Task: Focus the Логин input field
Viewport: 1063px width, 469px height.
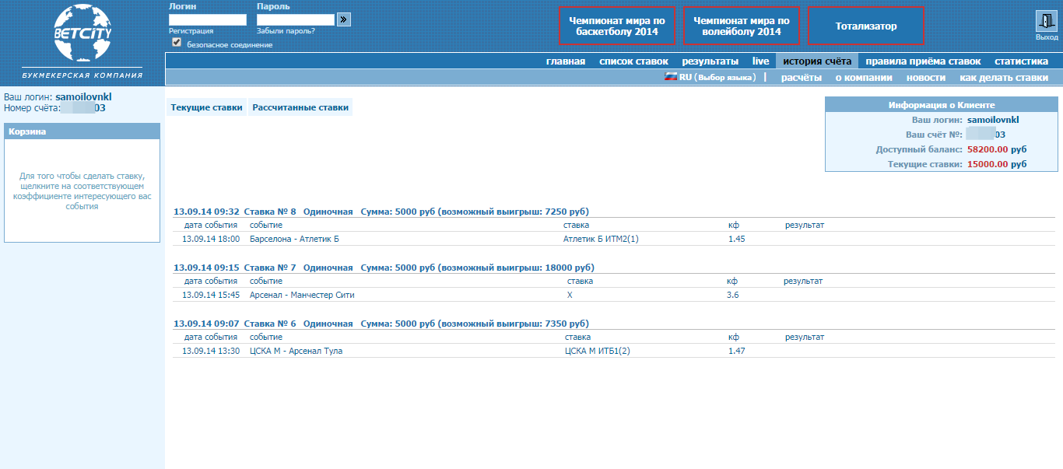Action: click(208, 20)
